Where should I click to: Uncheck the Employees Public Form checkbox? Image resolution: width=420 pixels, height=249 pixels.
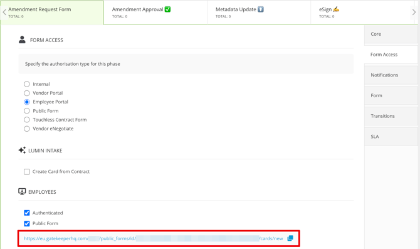27,223
